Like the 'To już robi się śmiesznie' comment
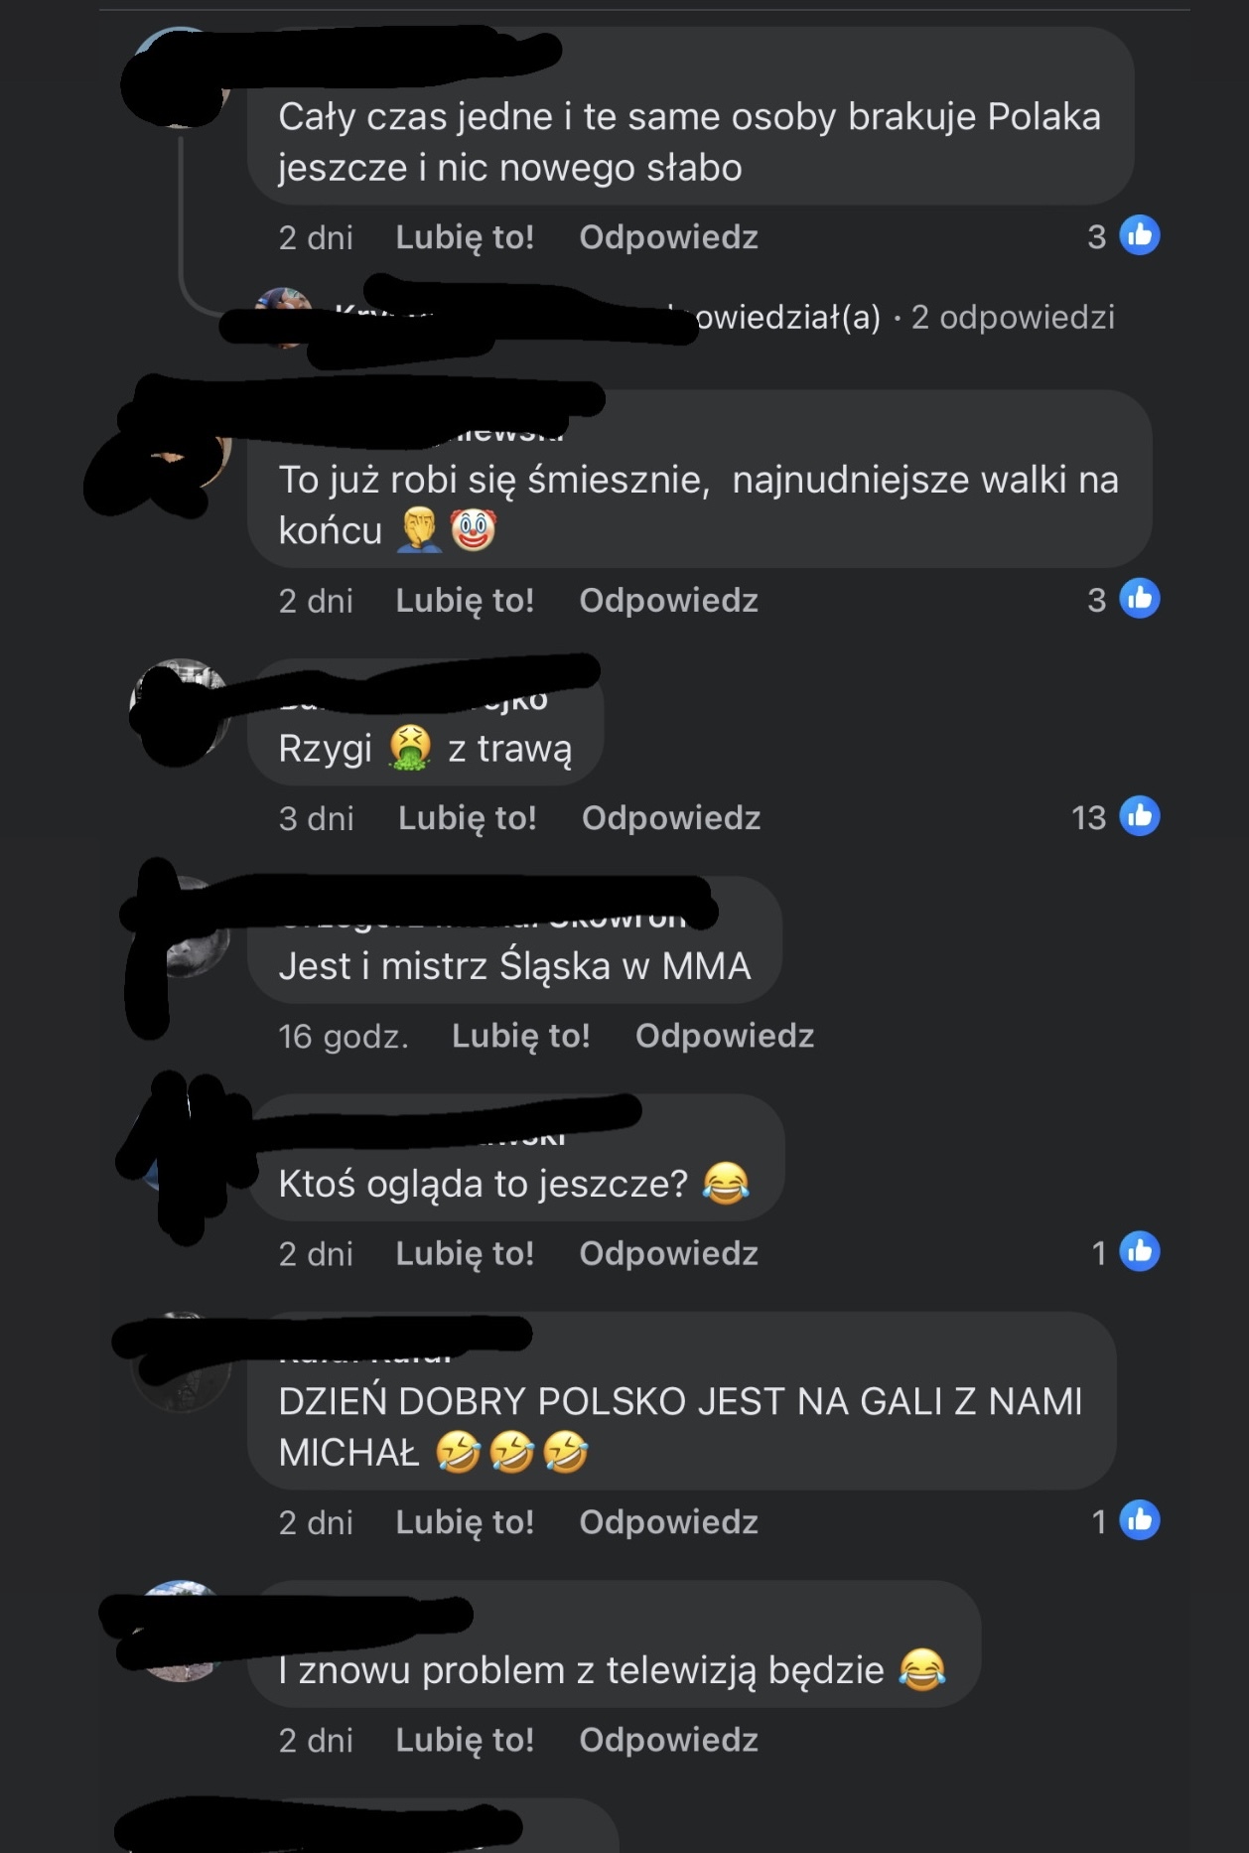This screenshot has width=1249, height=1853. (x=465, y=600)
